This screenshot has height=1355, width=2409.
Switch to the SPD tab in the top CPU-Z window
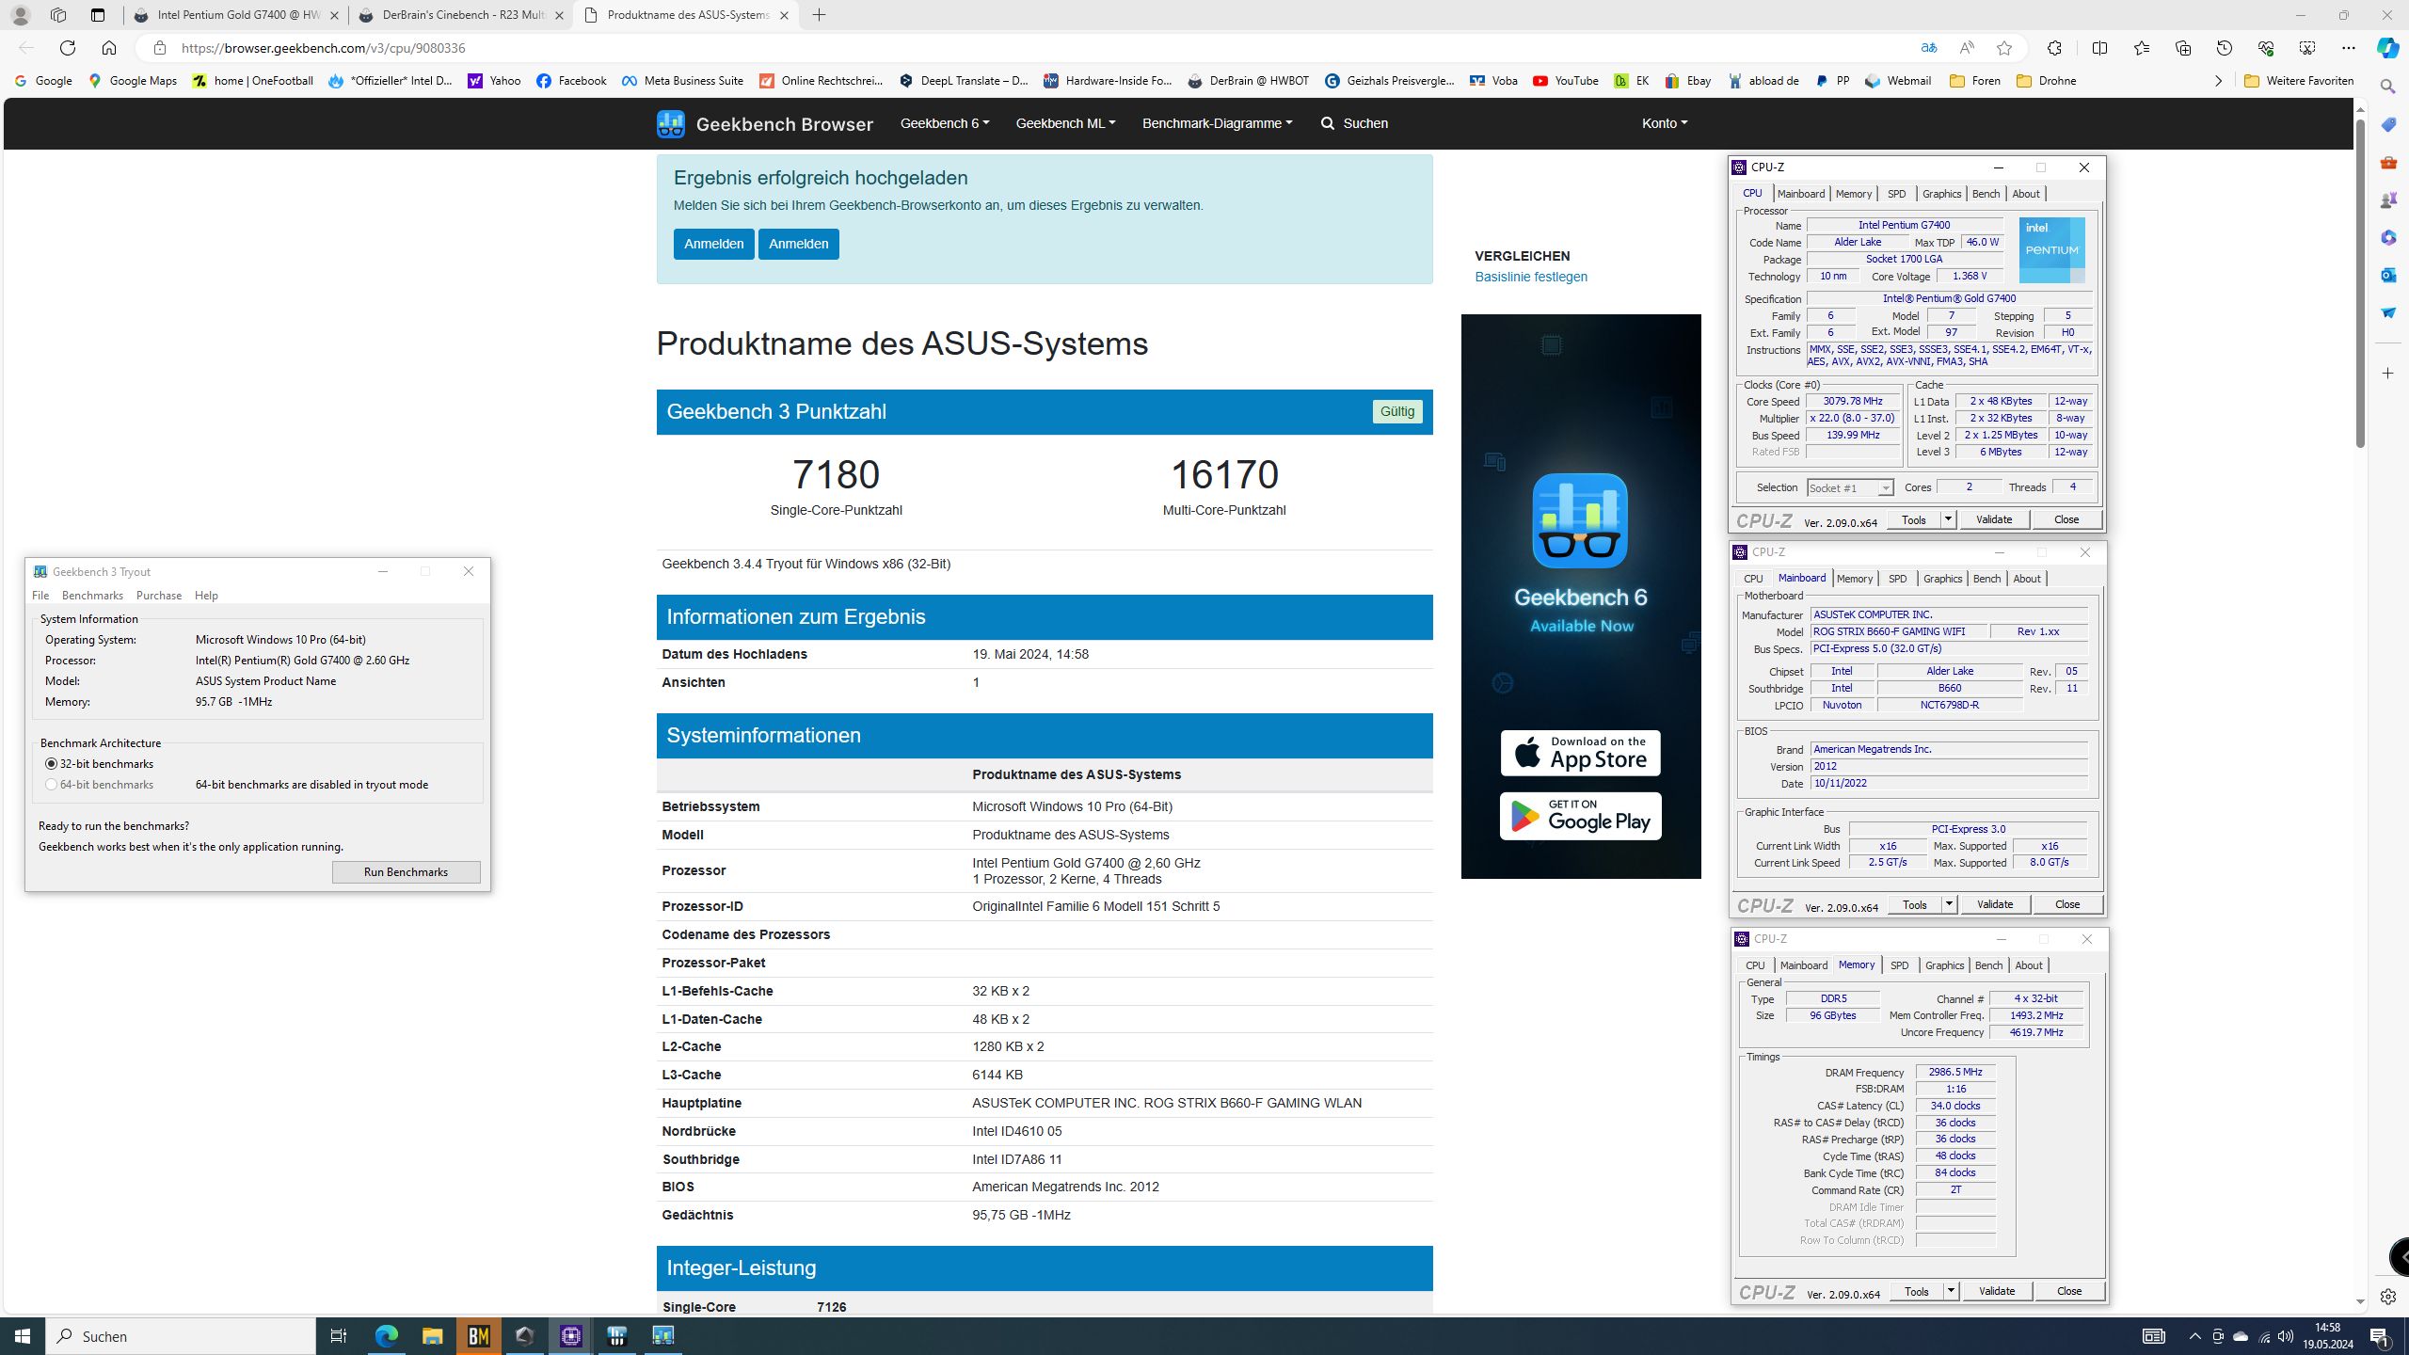pos(1896,194)
